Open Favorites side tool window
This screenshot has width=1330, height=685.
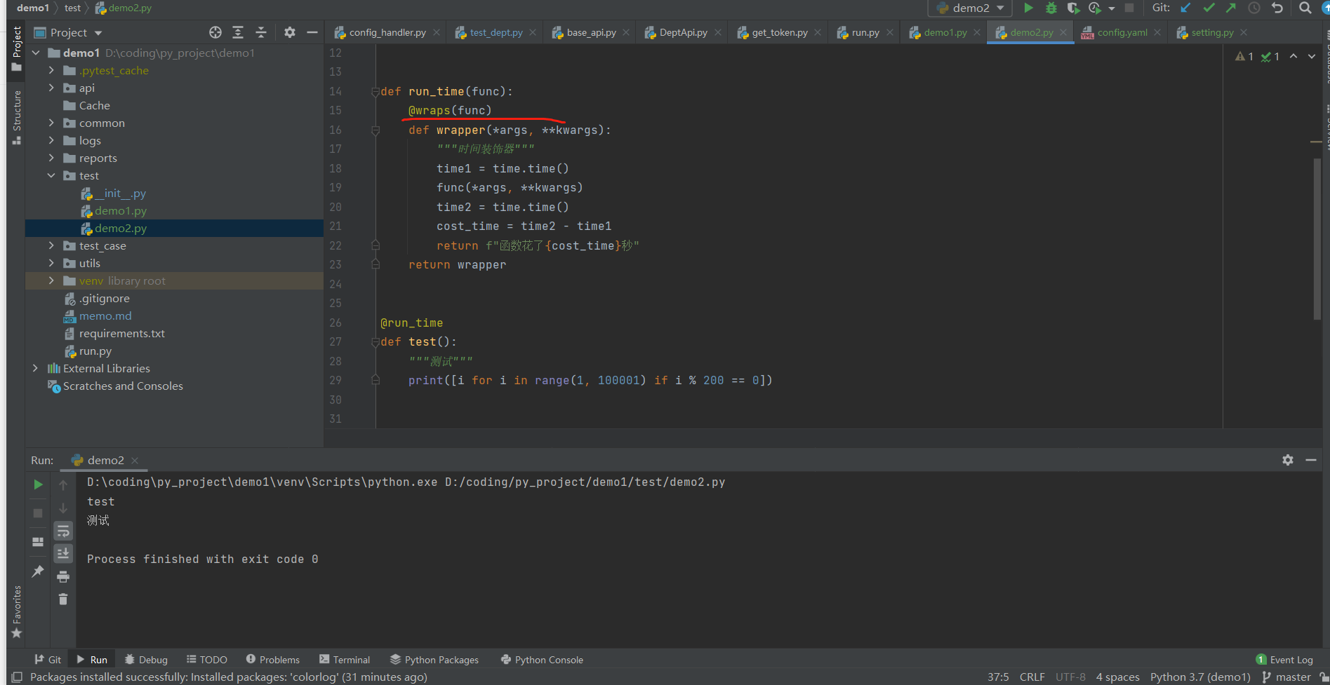(17, 611)
